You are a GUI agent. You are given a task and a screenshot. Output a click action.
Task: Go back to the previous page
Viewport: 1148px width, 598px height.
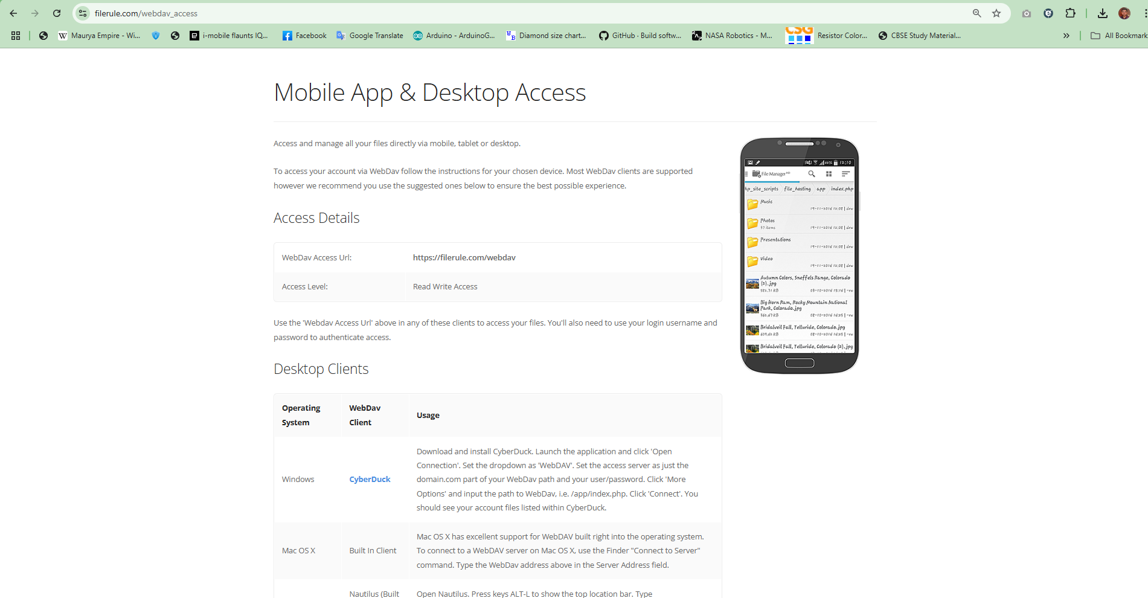(13, 13)
